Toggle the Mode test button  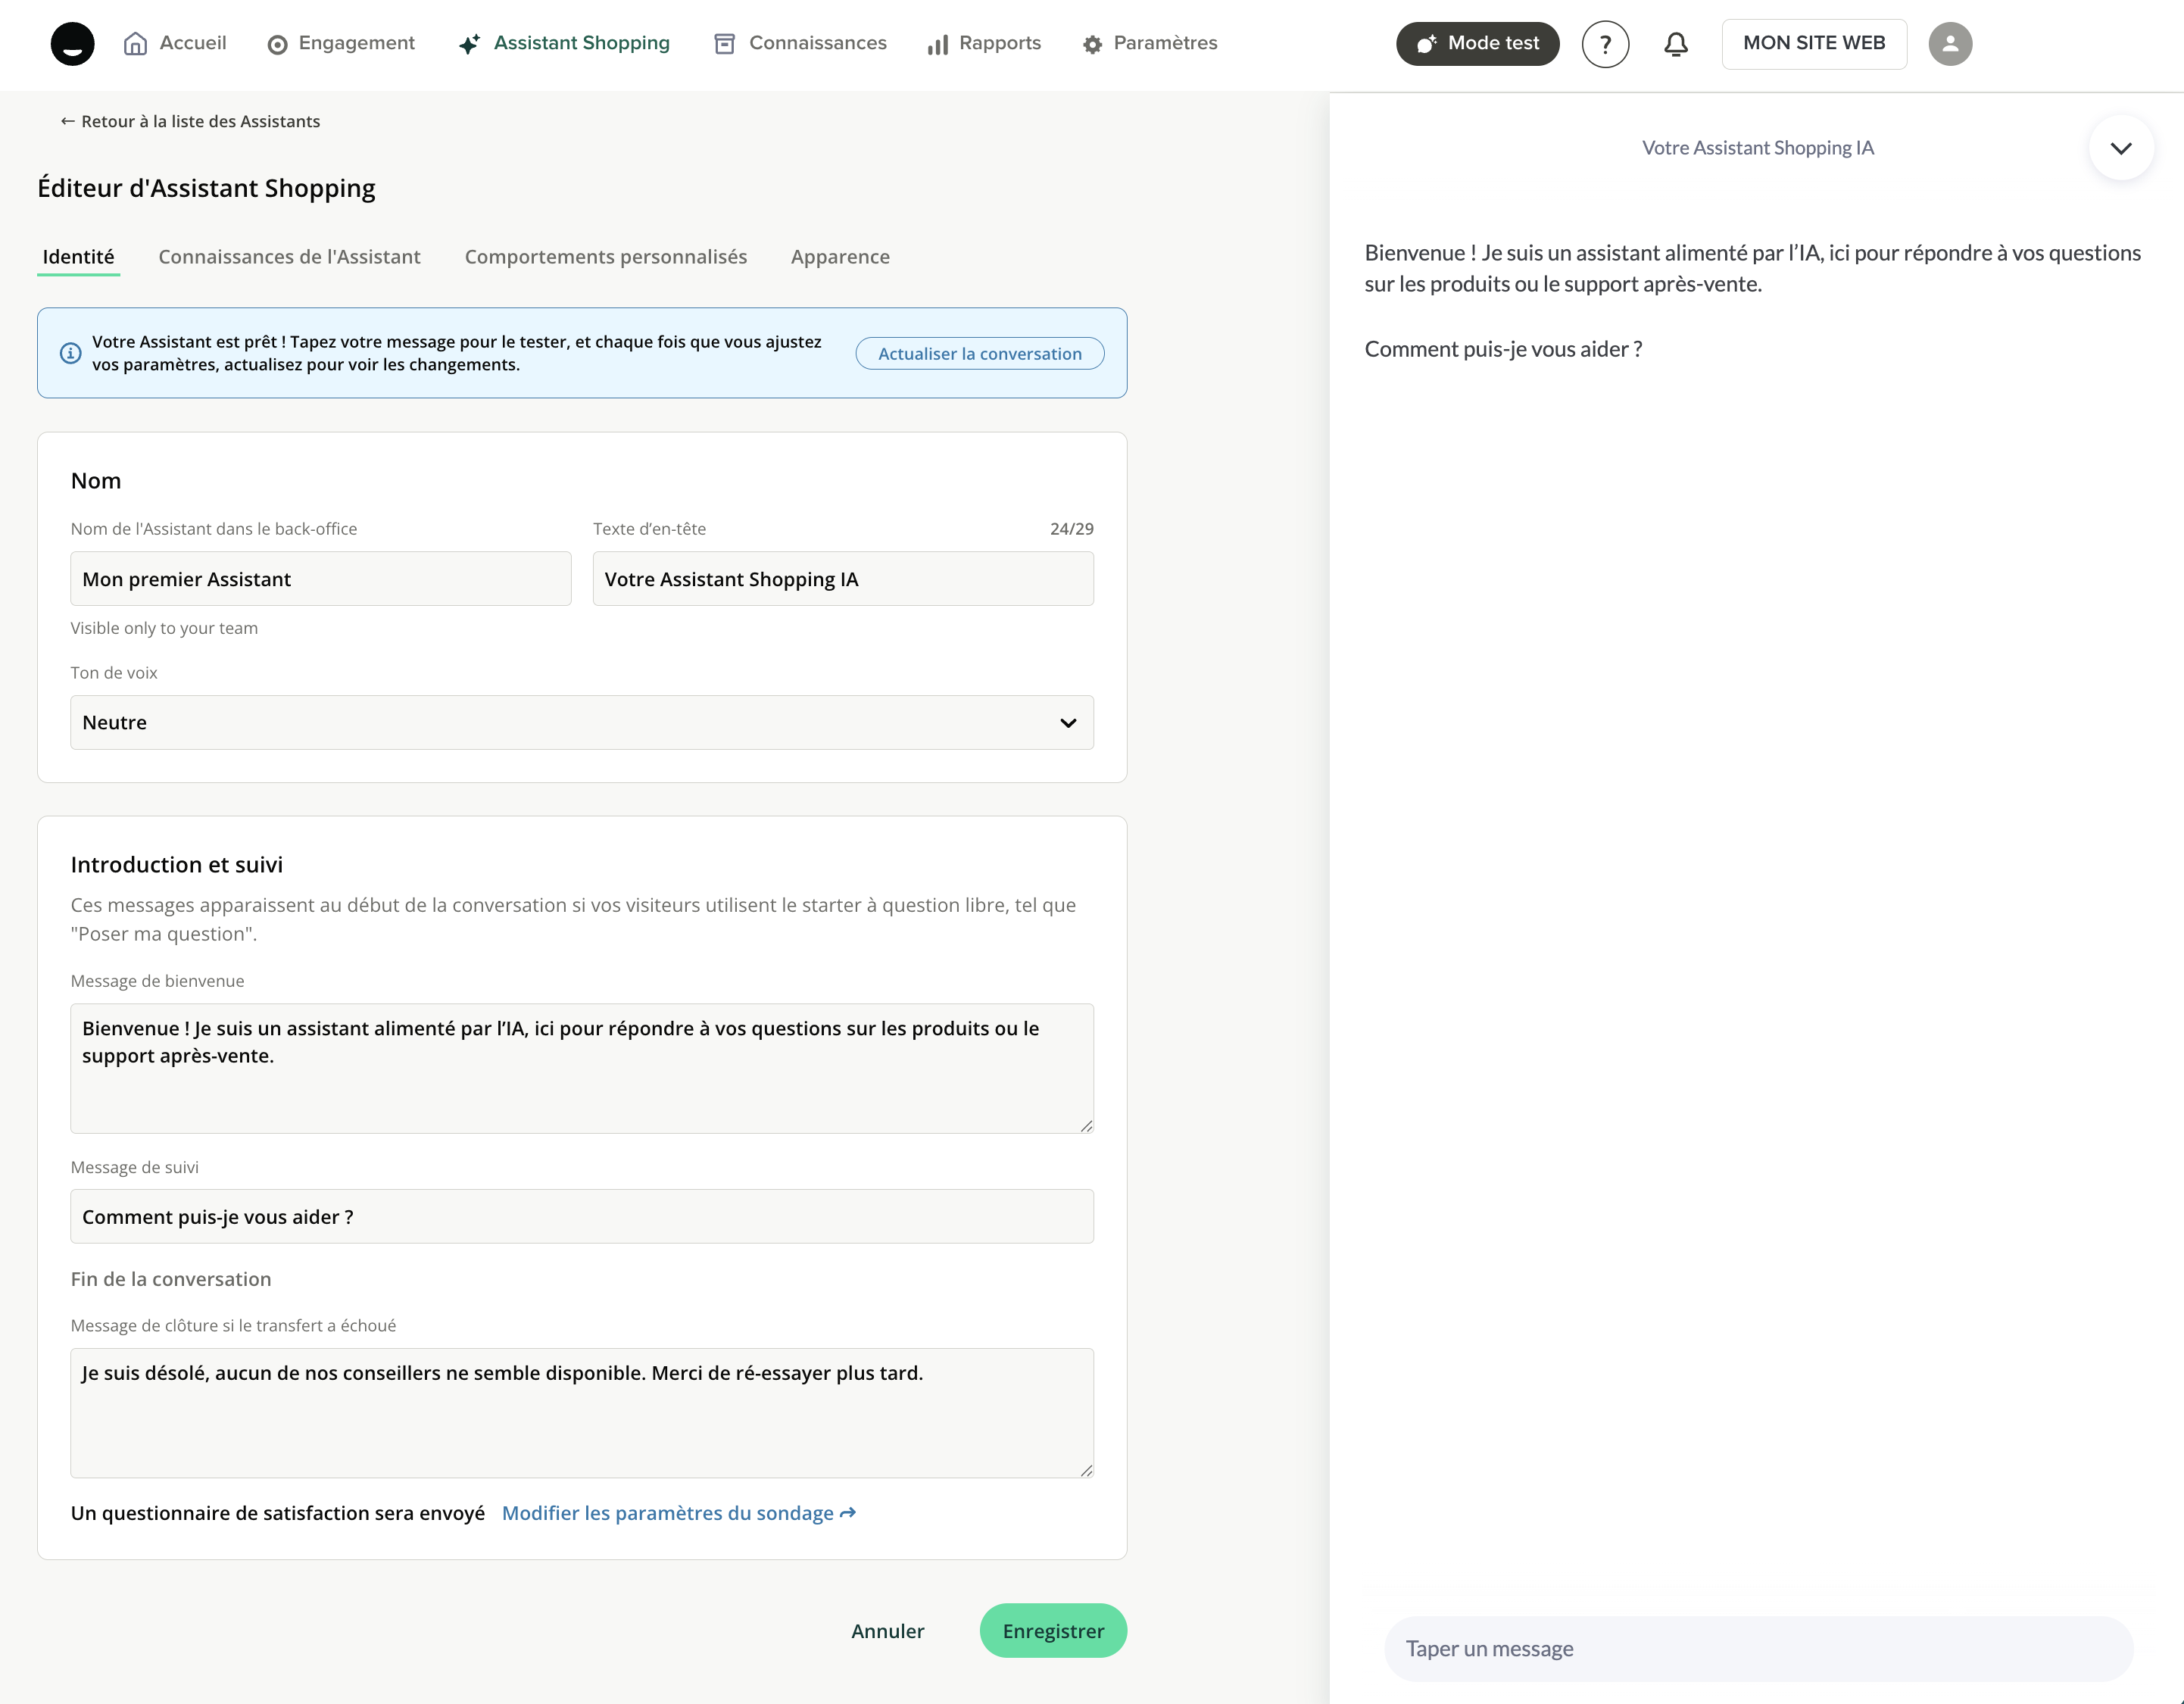coord(1477,44)
